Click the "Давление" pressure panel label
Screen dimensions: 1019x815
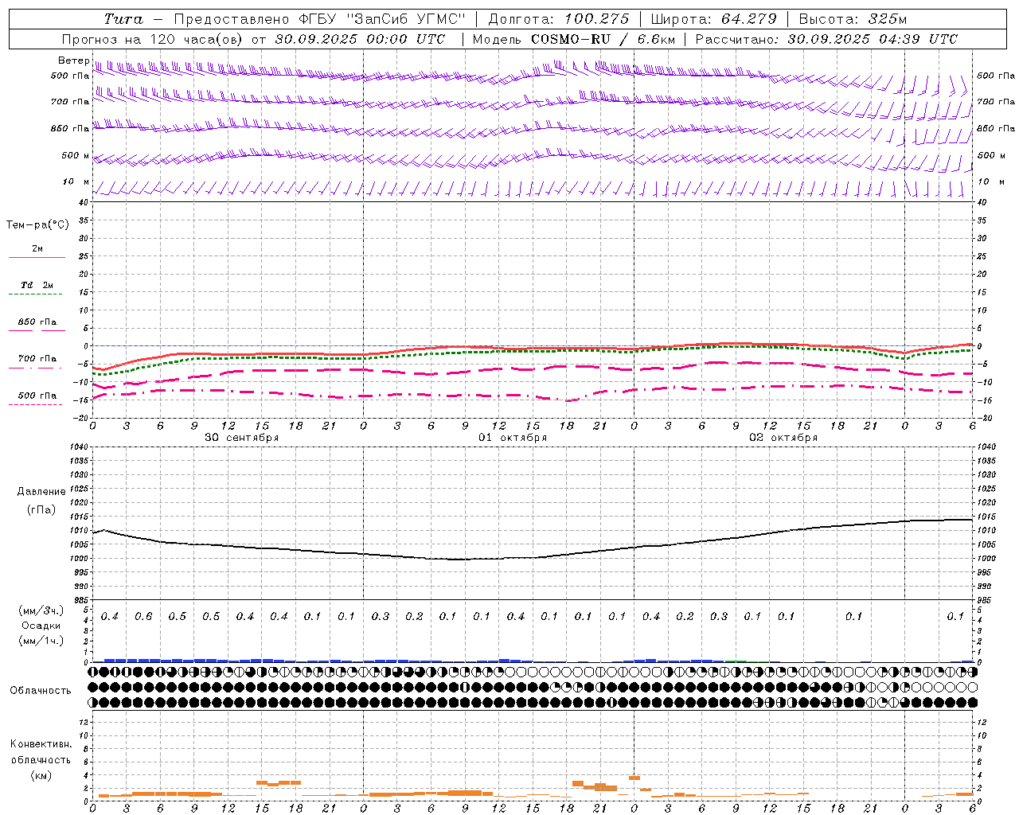(41, 492)
